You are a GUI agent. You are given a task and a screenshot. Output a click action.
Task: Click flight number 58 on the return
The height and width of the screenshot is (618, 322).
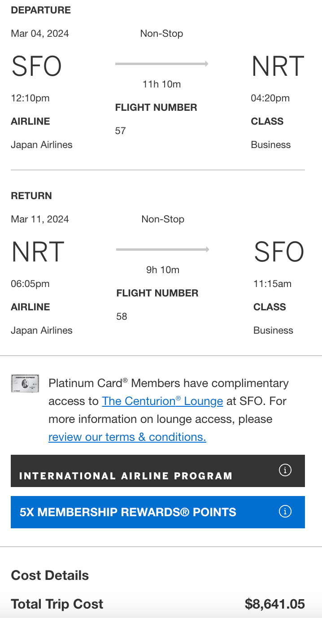(121, 317)
